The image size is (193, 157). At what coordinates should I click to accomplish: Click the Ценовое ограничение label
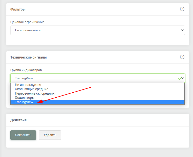pos(27,22)
